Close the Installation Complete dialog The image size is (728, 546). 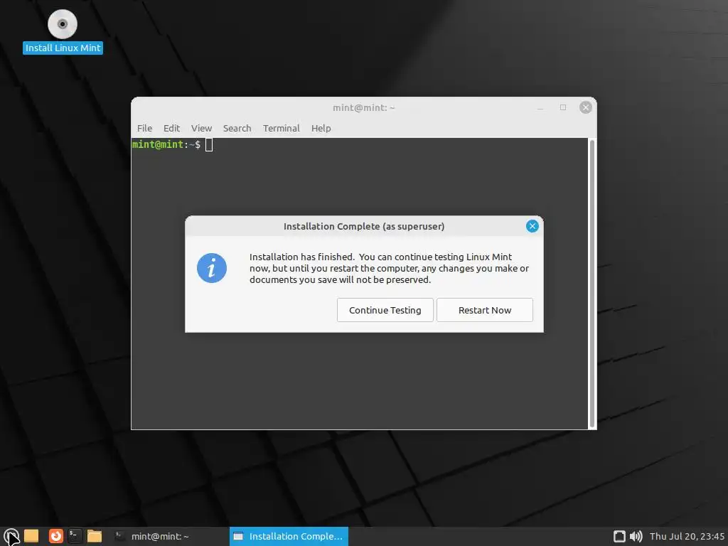tap(532, 226)
